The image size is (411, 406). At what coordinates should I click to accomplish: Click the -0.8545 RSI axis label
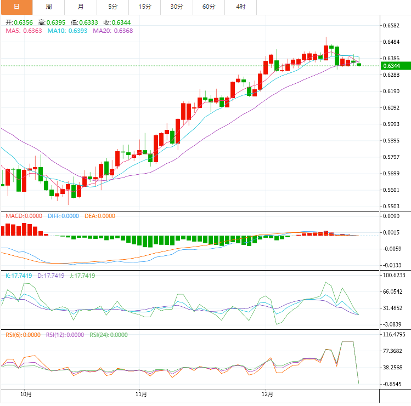click(391, 384)
